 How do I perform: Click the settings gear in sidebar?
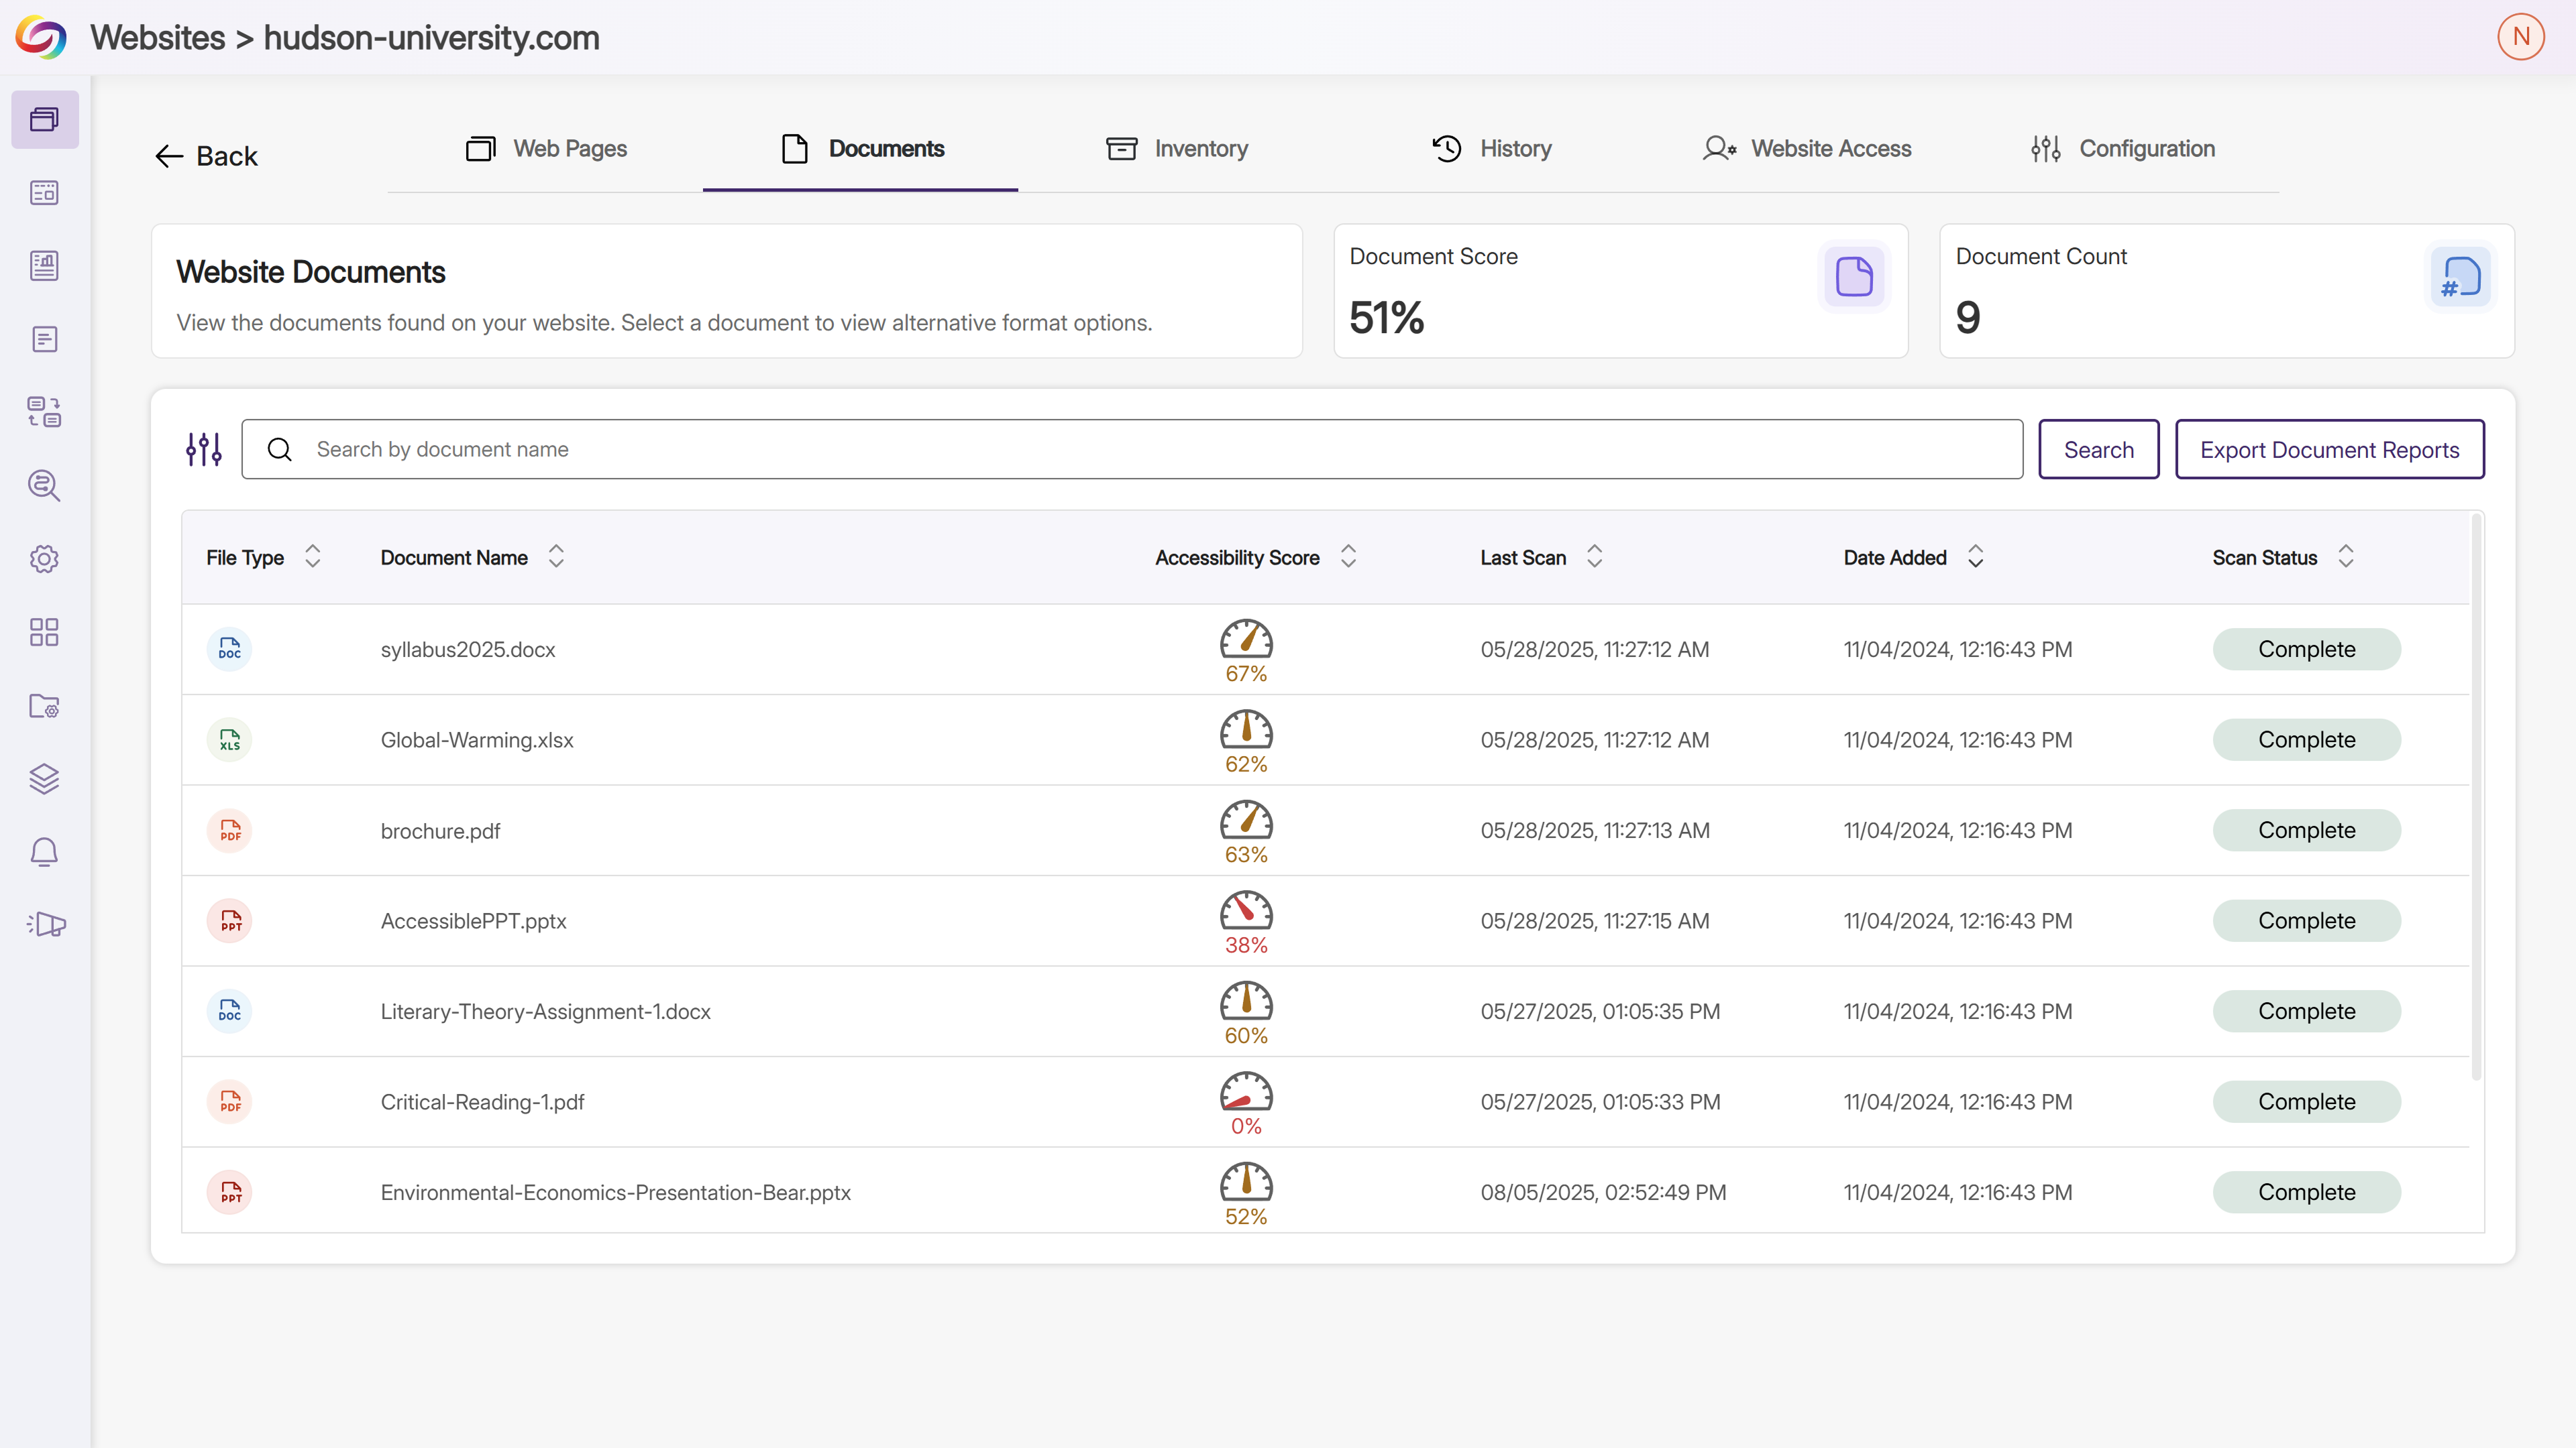point(44,558)
